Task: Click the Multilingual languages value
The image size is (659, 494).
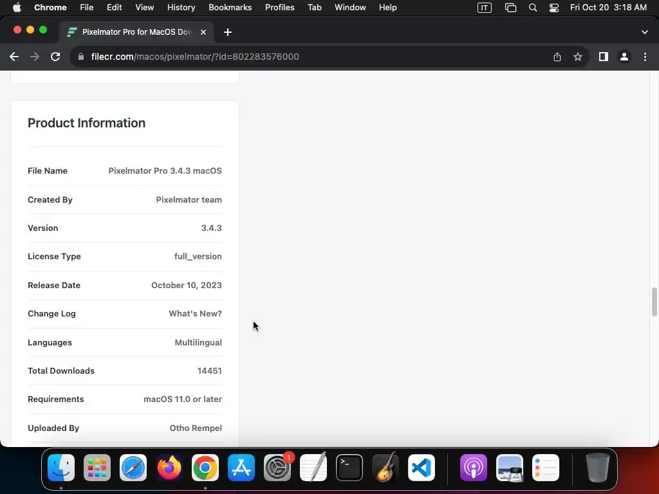Action: point(198,342)
